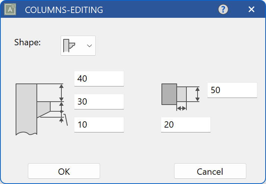
Task: Click the top vertical dimension arrow beside column
Action: pos(62,93)
